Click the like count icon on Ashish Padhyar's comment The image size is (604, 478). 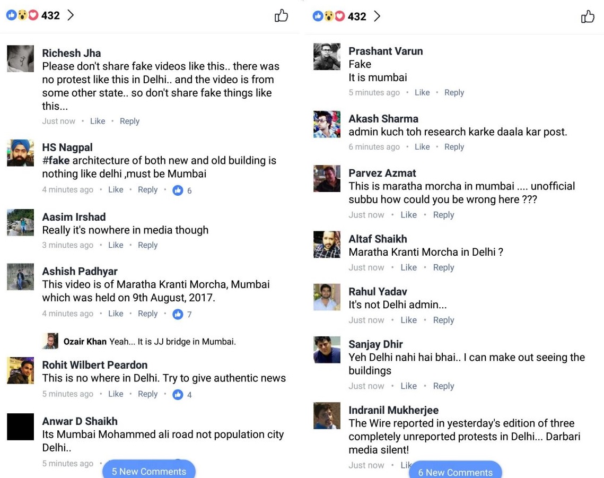pos(178,314)
